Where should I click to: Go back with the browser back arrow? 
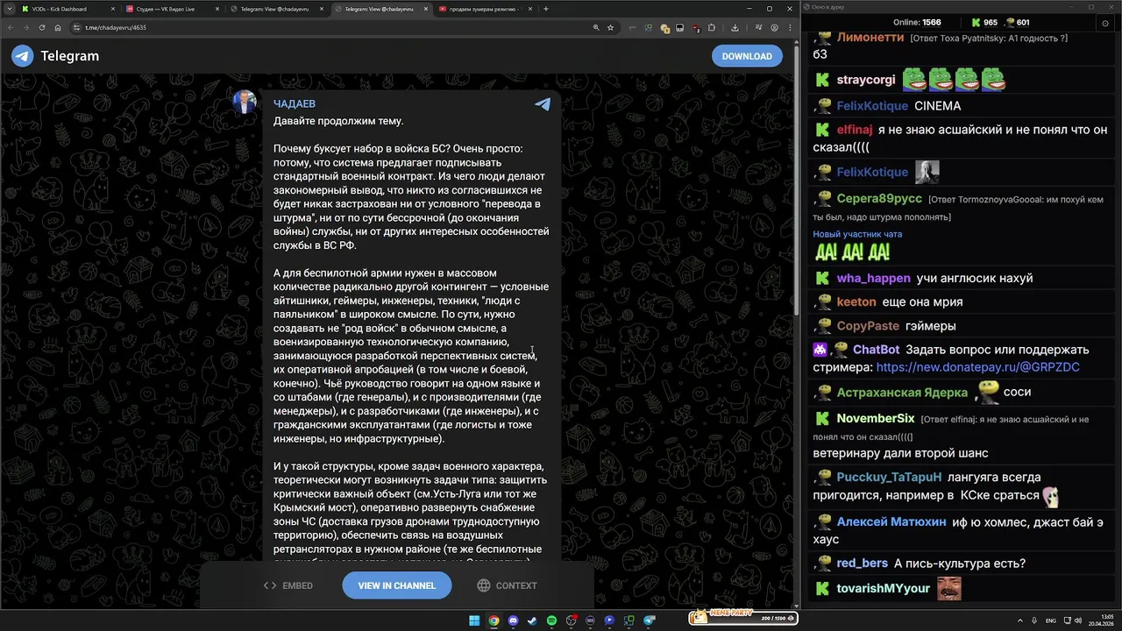[x=11, y=27]
